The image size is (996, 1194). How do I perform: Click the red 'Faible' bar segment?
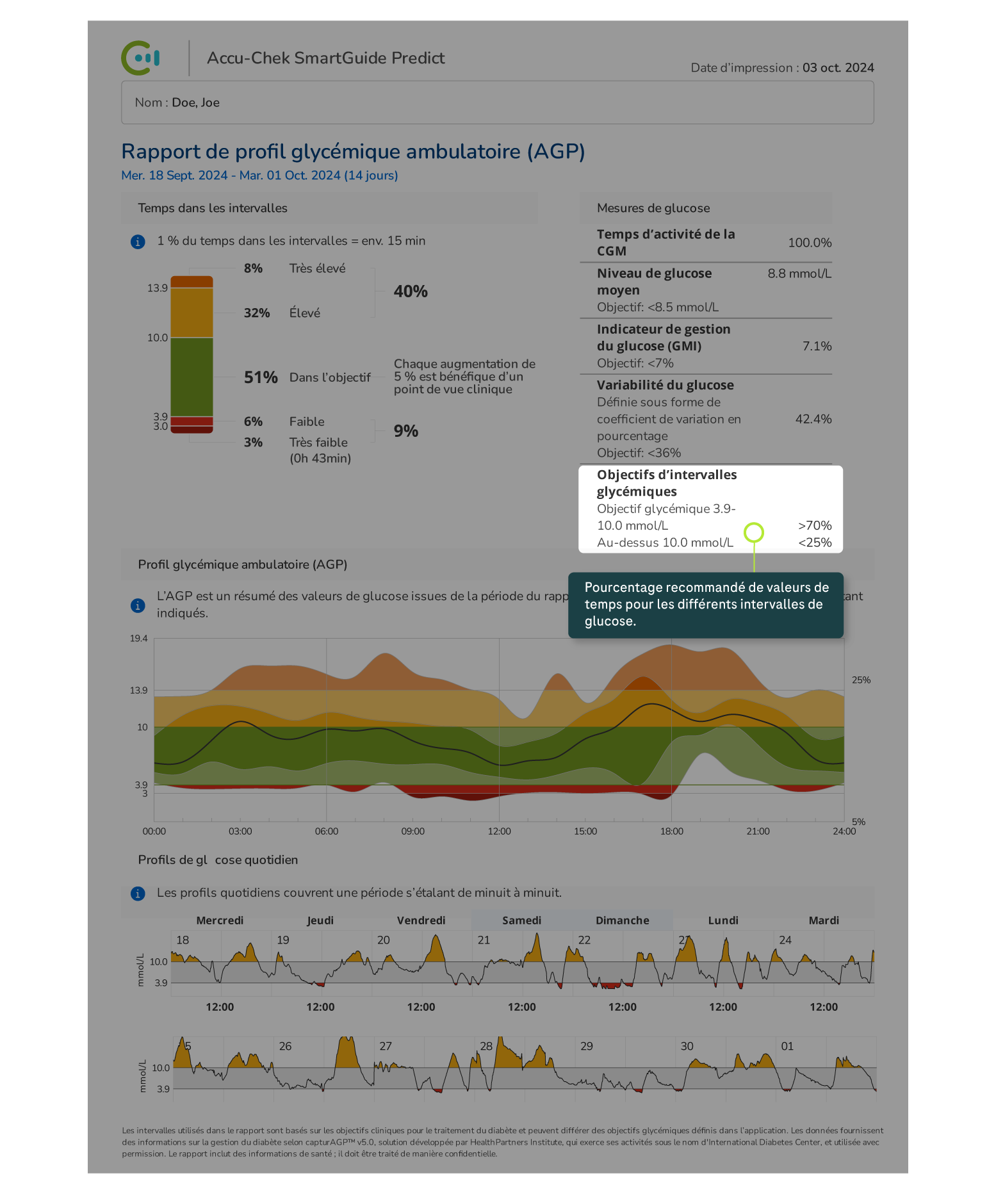tap(192, 421)
